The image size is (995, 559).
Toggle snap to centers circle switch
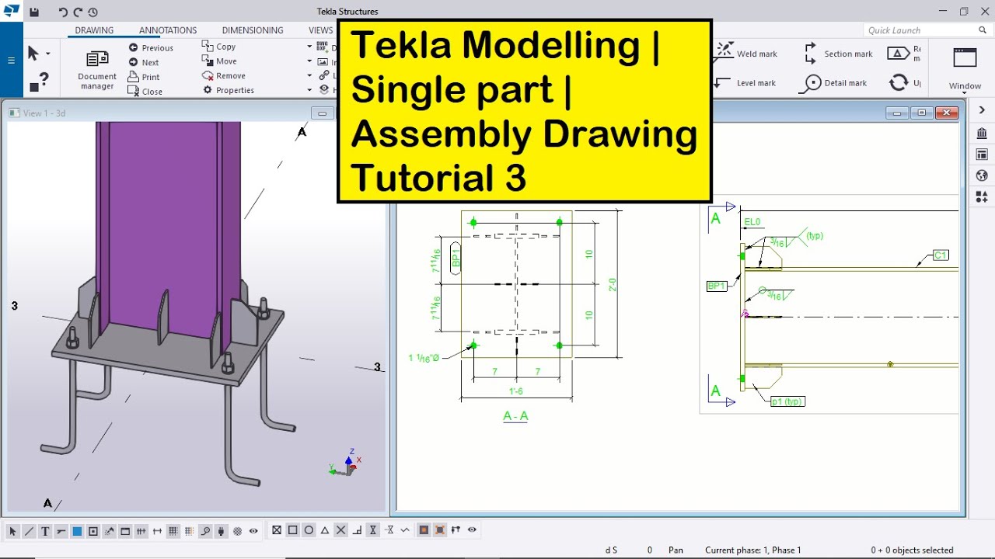pos(309,530)
